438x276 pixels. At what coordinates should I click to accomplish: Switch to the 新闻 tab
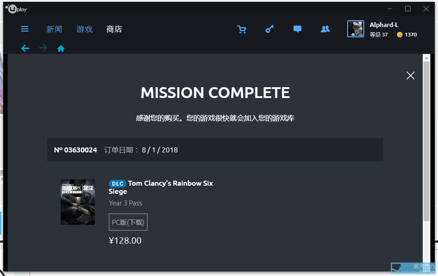54,29
